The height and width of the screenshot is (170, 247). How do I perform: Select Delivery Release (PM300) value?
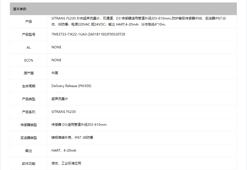[x=71, y=86]
